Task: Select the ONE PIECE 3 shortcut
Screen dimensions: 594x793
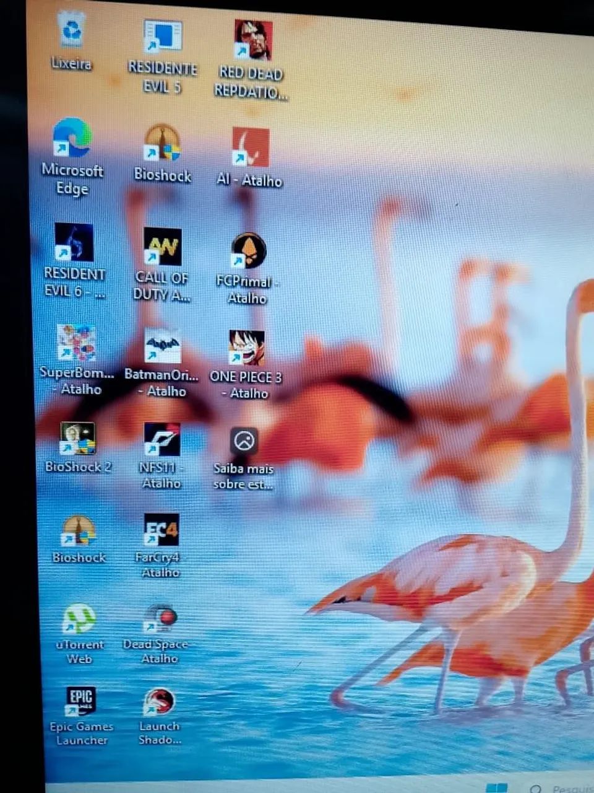Action: coord(246,348)
